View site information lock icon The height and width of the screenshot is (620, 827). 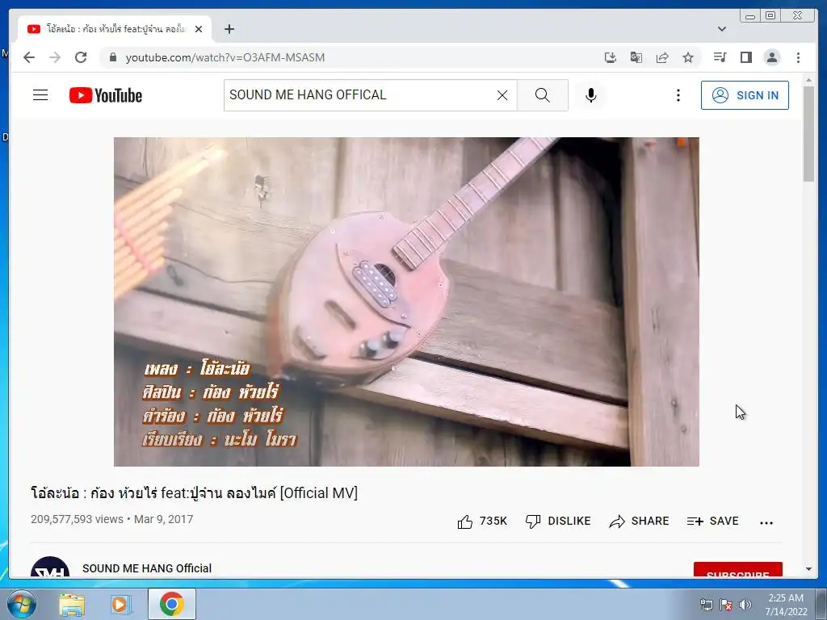point(112,57)
